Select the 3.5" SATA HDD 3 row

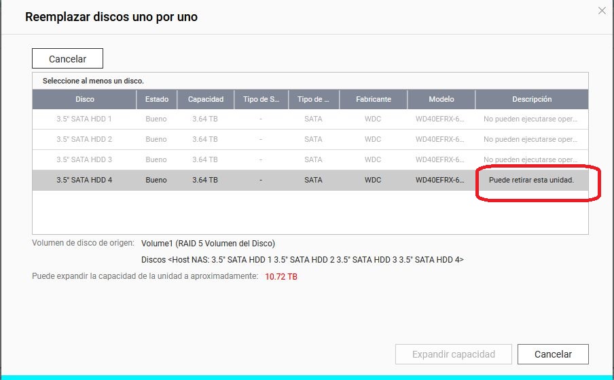click(x=84, y=159)
